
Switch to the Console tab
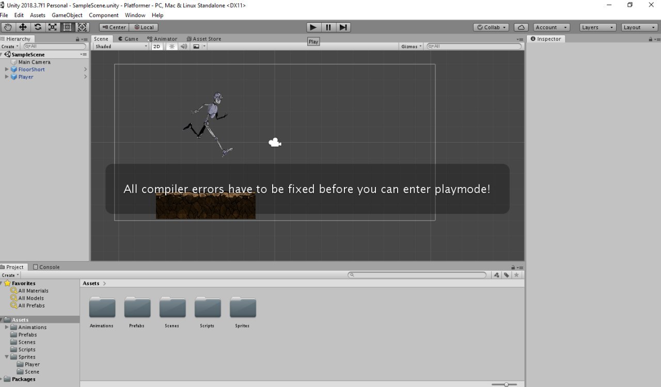pyautogui.click(x=46, y=267)
